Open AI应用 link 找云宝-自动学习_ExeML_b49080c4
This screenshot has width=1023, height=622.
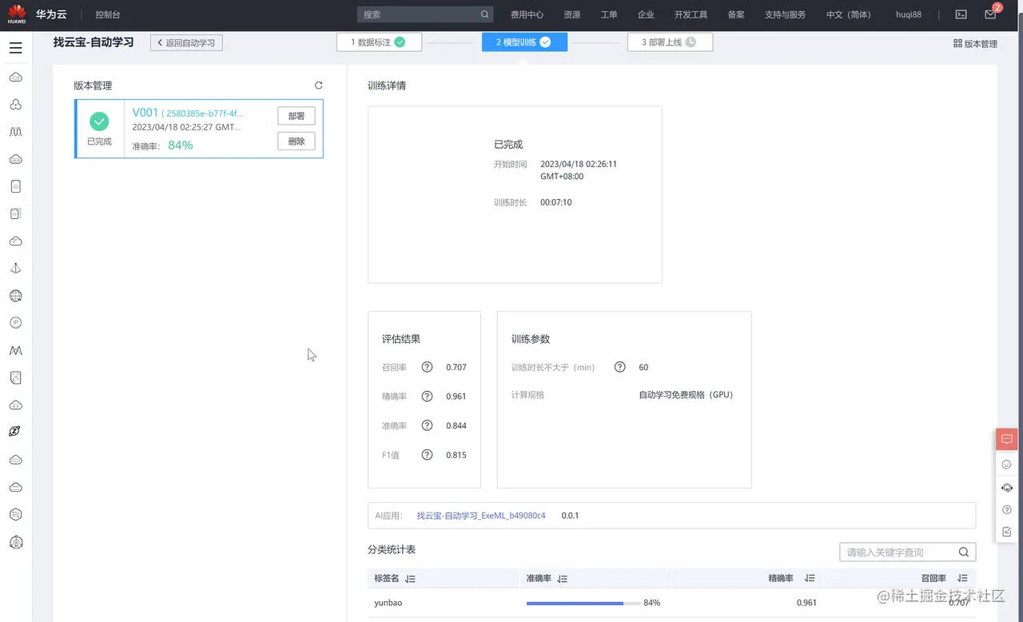point(481,516)
